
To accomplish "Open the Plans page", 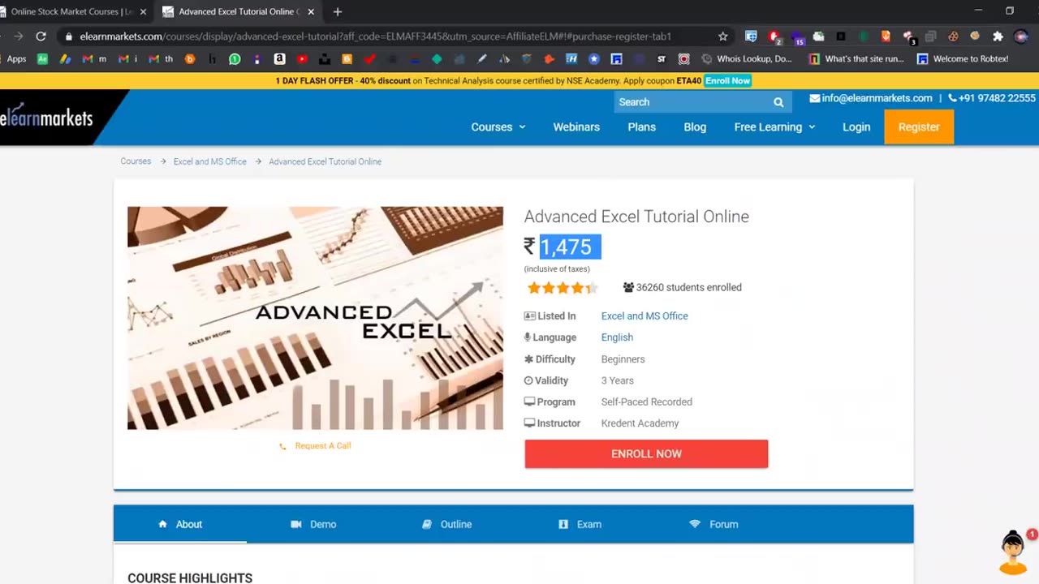I will pos(641,127).
